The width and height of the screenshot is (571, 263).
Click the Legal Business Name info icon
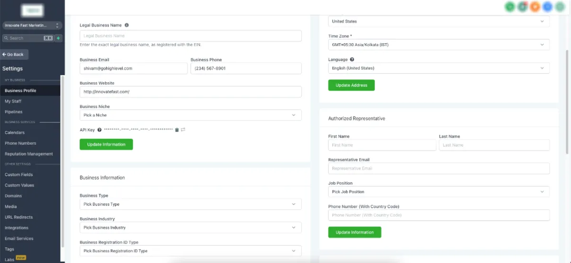[127, 25]
